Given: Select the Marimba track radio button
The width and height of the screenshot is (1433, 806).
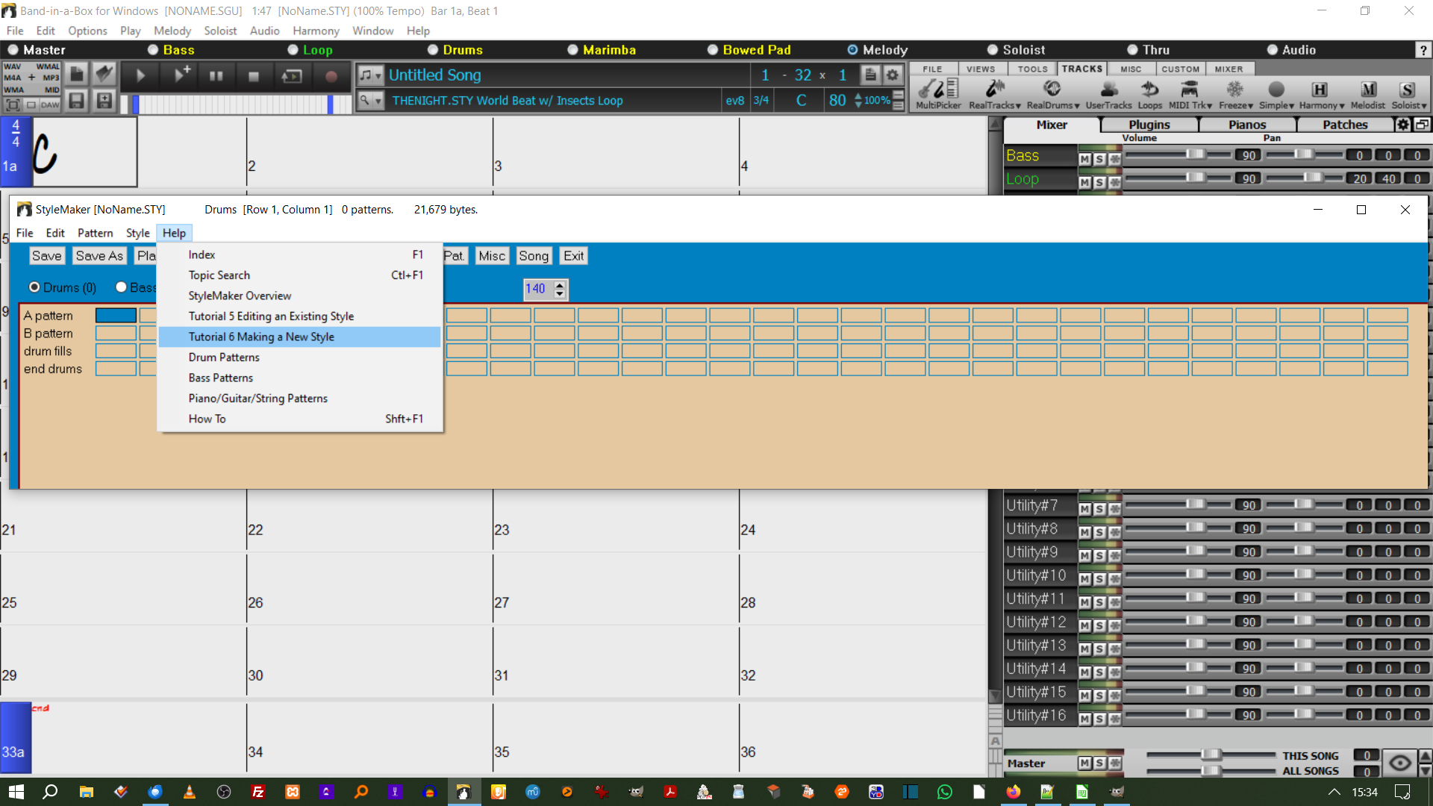Looking at the screenshot, I should (572, 50).
